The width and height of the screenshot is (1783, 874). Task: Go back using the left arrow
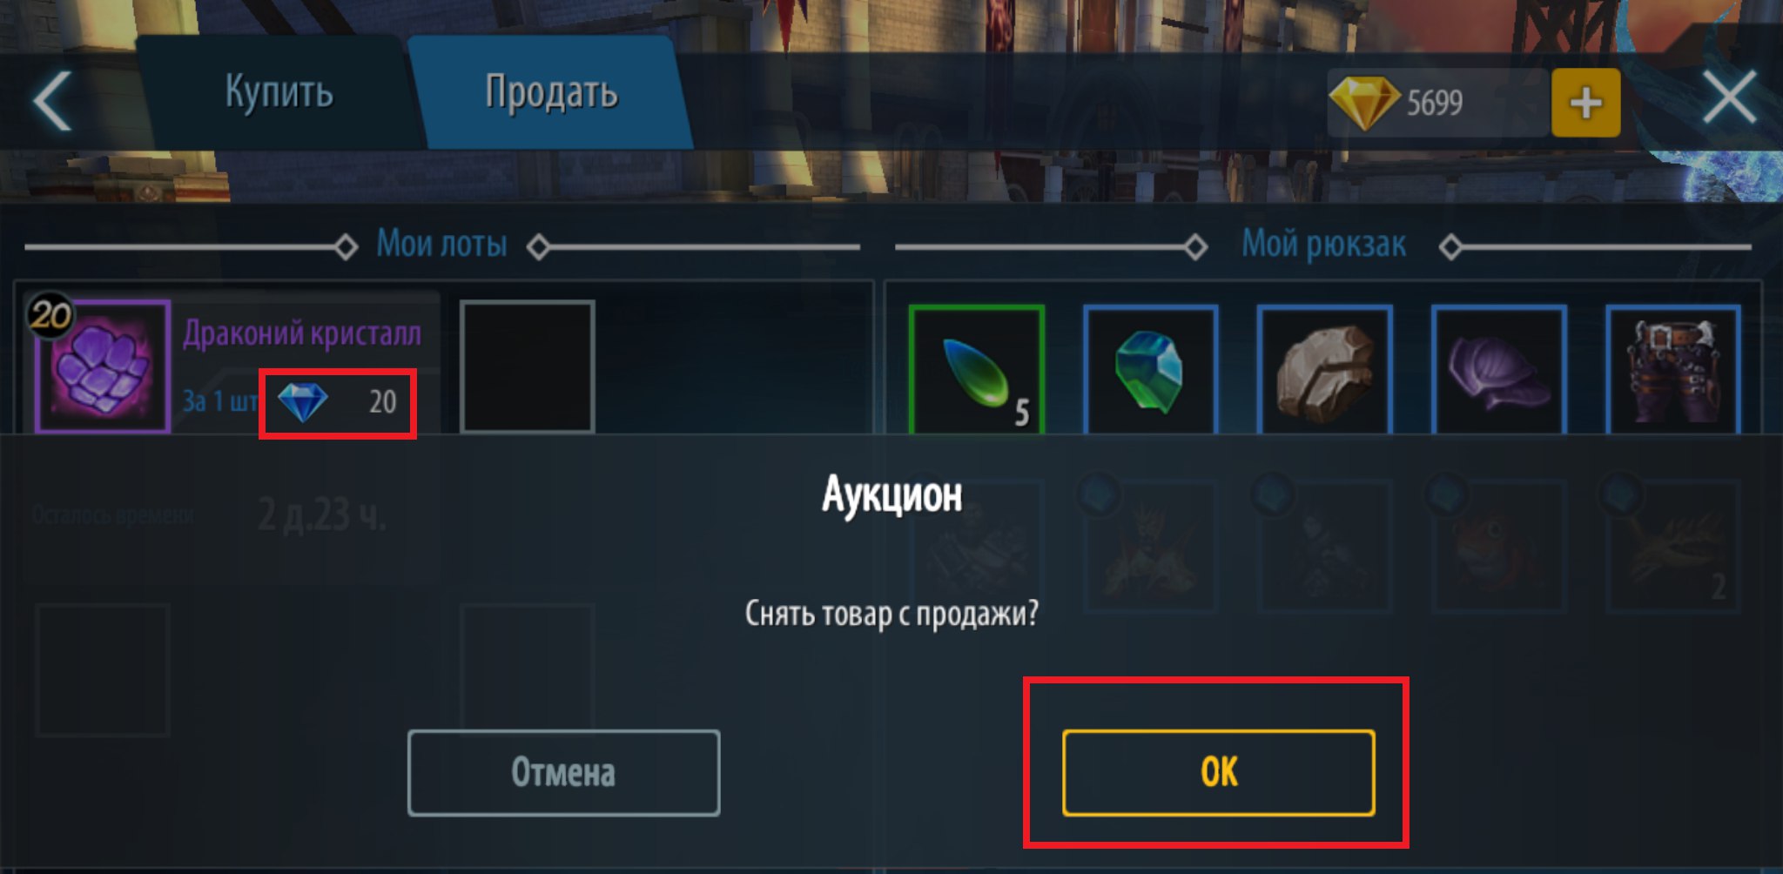[52, 101]
